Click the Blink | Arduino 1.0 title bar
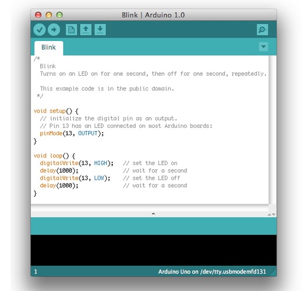 tap(153, 15)
